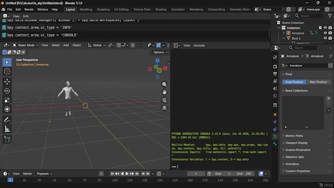The image size is (334, 188).
Task: Choose the Move tool
Action: tap(7, 82)
